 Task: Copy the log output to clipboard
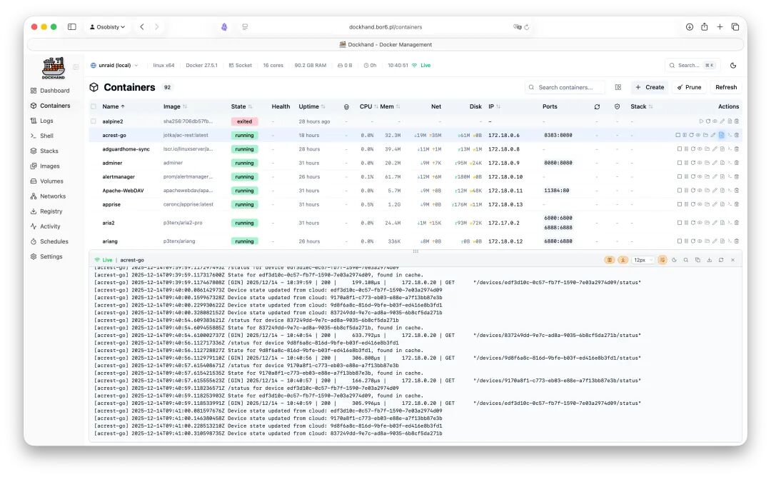(x=697, y=260)
